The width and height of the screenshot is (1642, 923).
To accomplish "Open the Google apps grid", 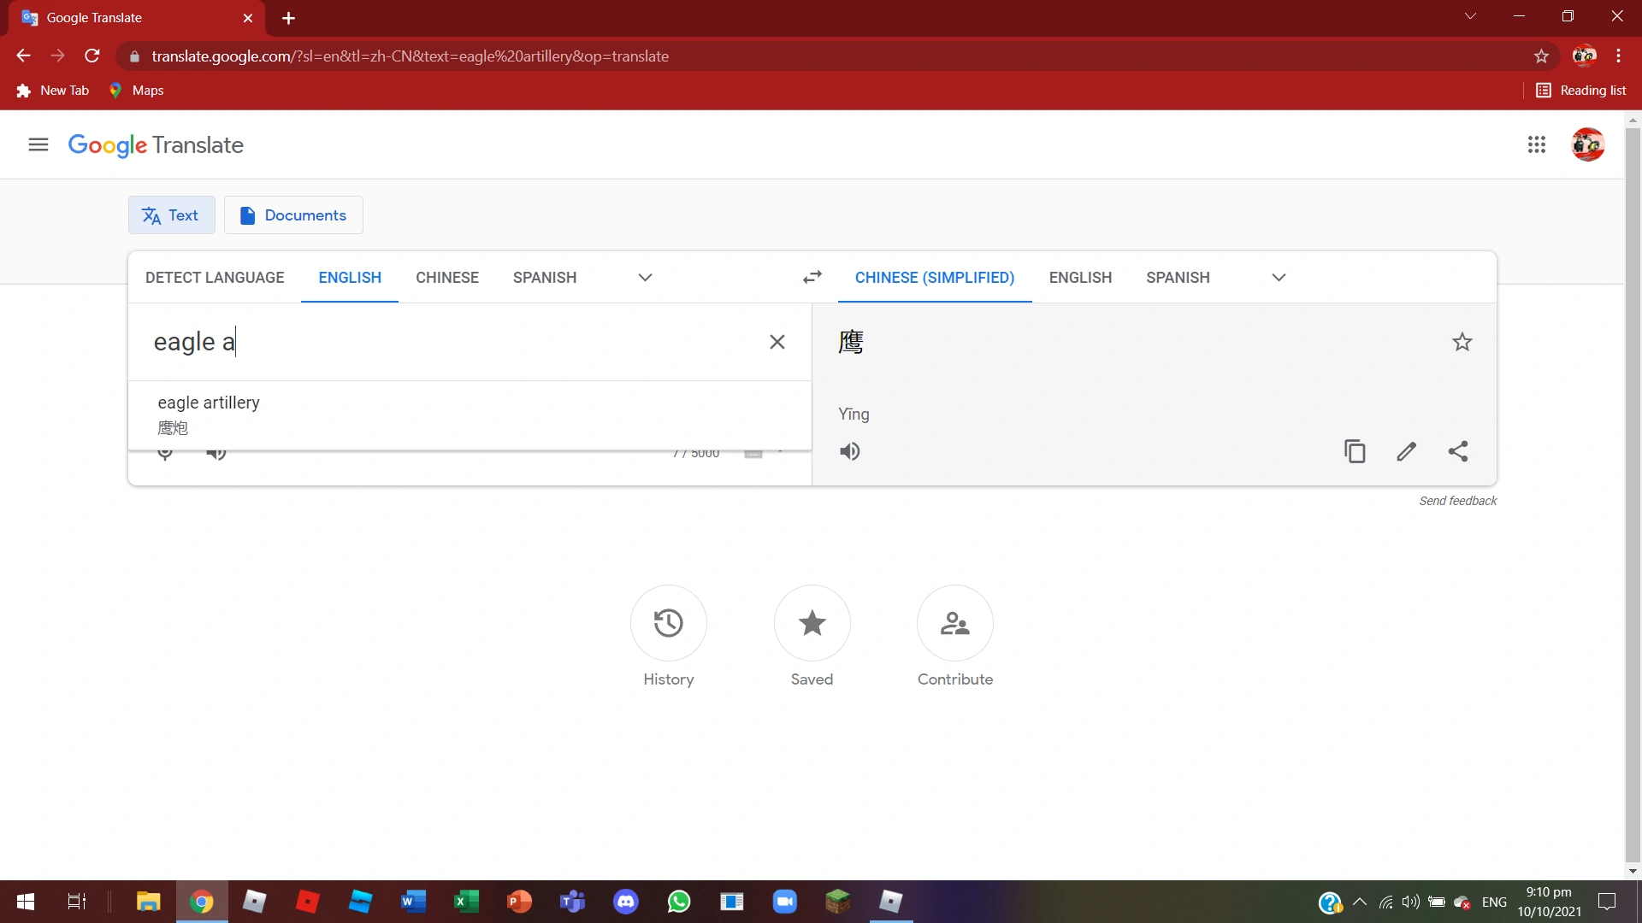I will (1536, 144).
